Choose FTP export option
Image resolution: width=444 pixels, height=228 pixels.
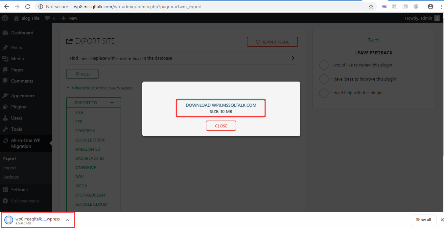pyautogui.click(x=79, y=122)
